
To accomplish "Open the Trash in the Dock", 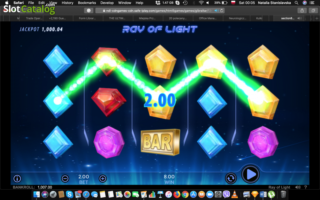I will (283, 194).
